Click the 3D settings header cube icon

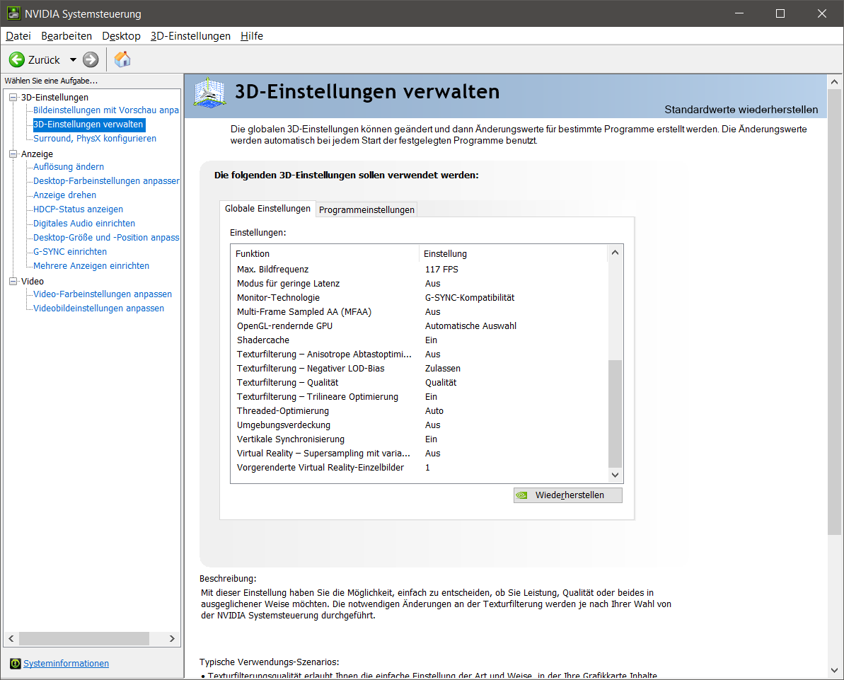tap(209, 93)
